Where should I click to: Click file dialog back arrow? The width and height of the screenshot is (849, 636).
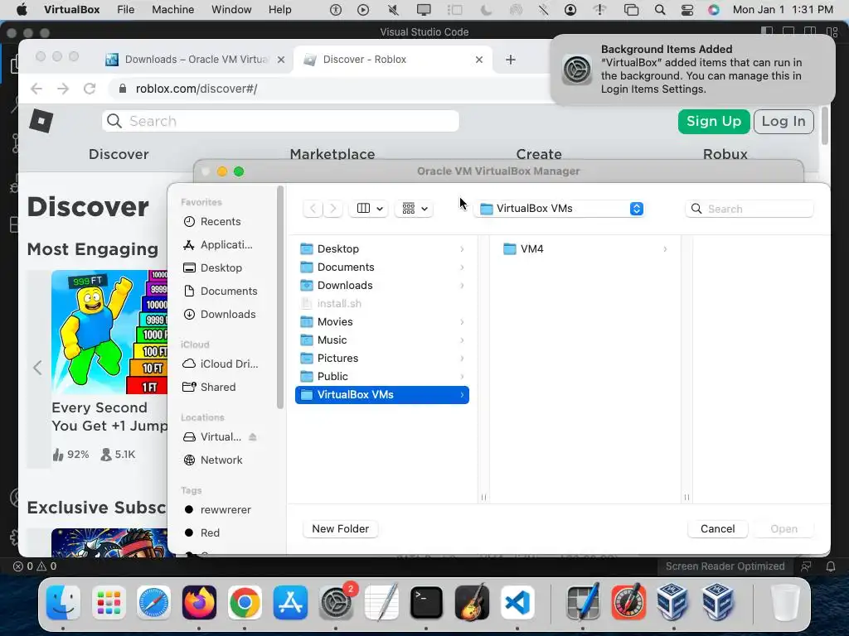click(x=313, y=208)
